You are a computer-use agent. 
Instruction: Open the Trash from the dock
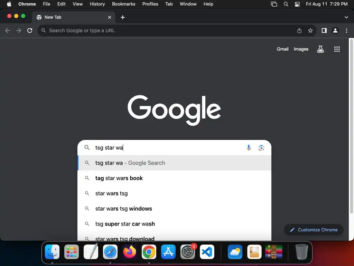pos(301,252)
